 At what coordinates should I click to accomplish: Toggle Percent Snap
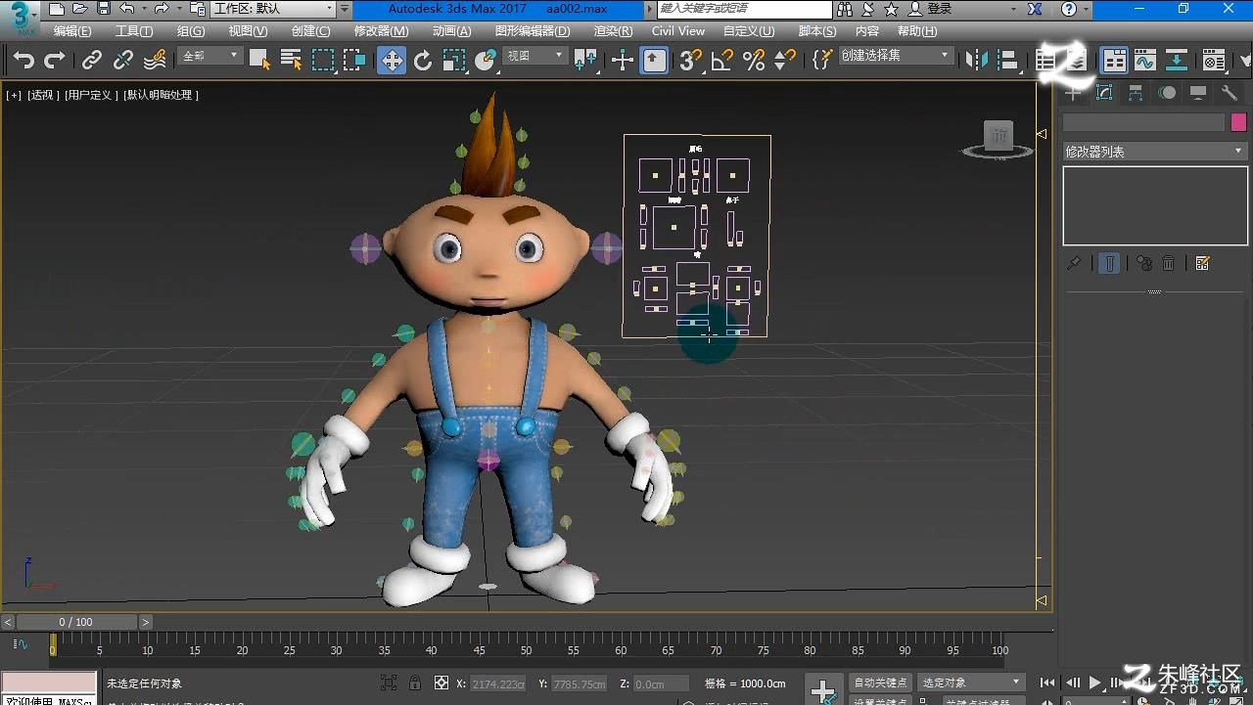click(754, 61)
